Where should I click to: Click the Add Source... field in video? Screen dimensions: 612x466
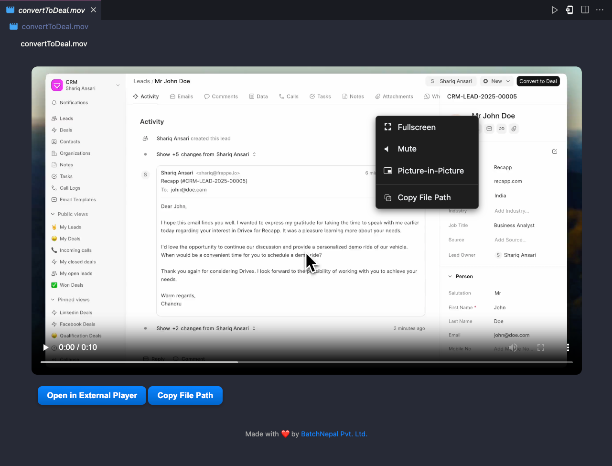click(510, 240)
